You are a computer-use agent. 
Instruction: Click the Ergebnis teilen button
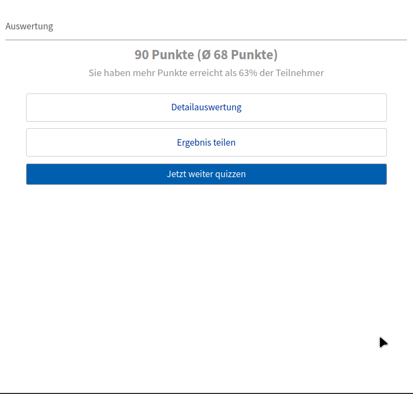[206, 142]
